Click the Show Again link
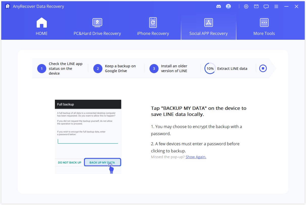306x205 pixels. 196,157
